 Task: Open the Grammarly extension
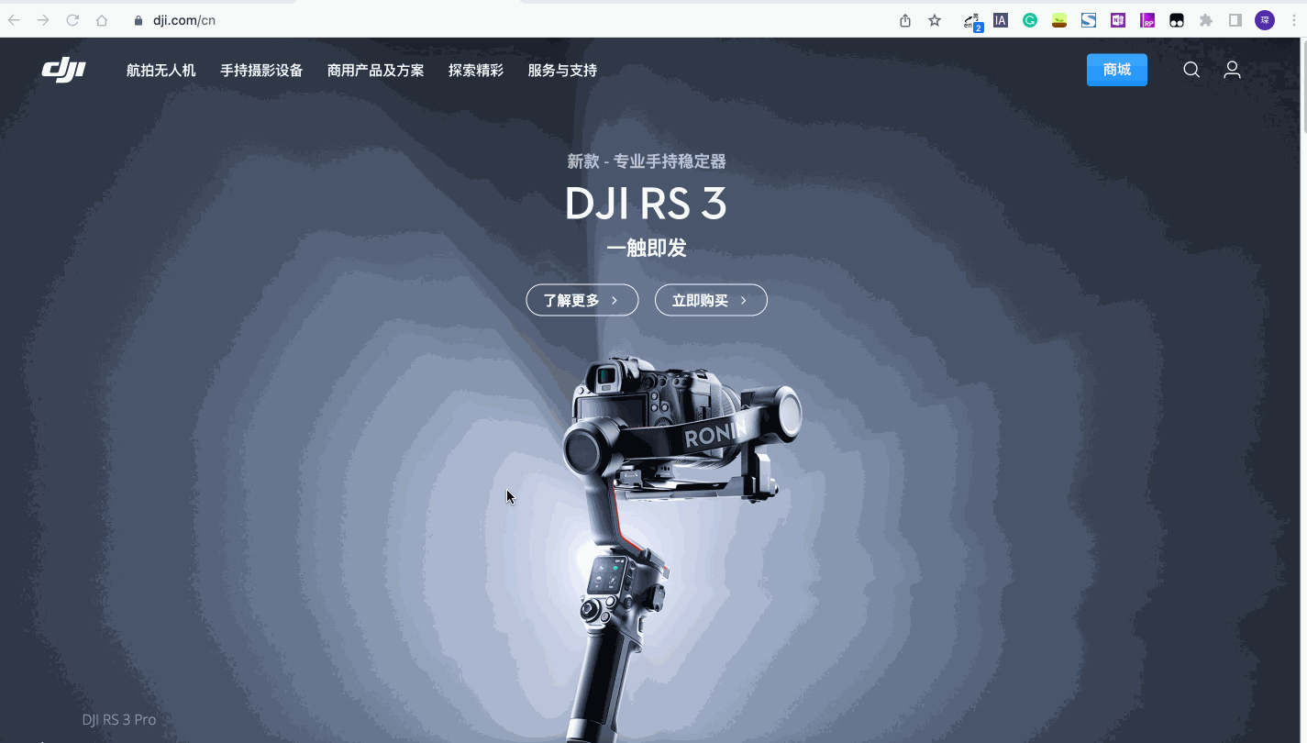click(1030, 20)
